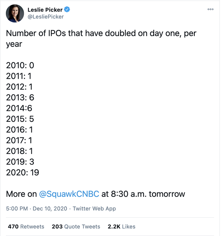222x236 pixels.
Task: View the 470 Retweets list
Action: [26, 226]
